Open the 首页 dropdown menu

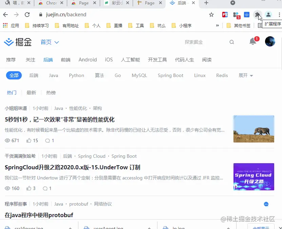(x=49, y=42)
